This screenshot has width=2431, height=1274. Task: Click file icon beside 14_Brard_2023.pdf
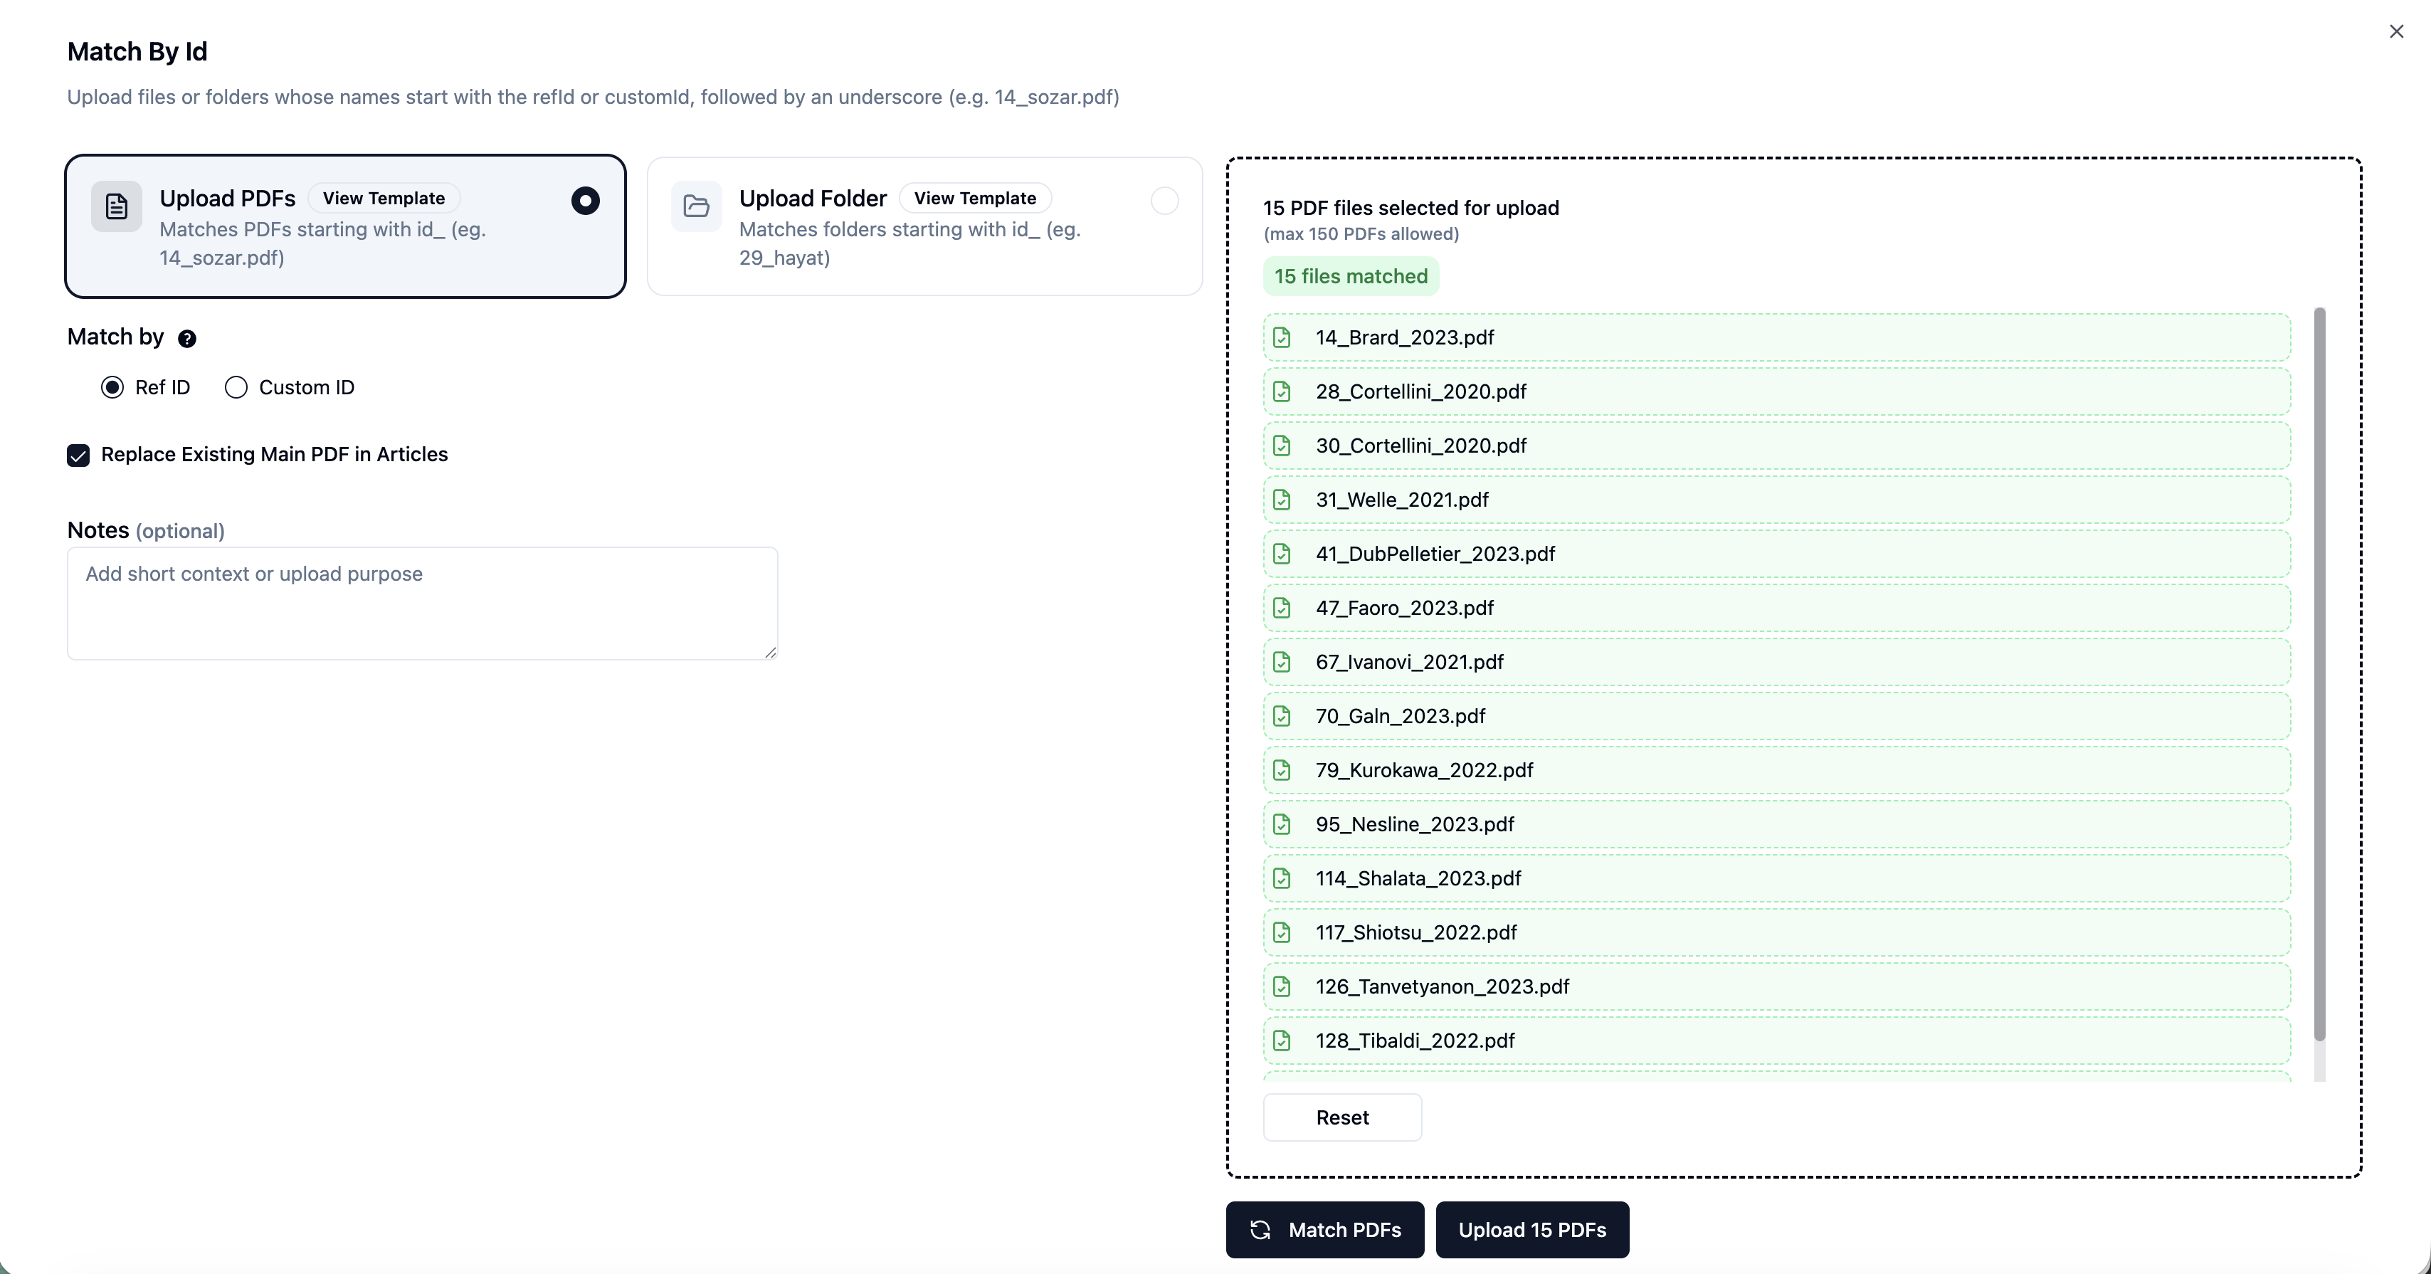[x=1282, y=338]
